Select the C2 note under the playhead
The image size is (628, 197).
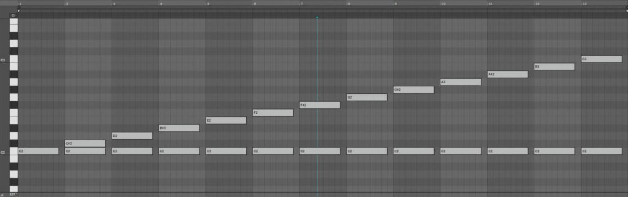tap(320, 151)
